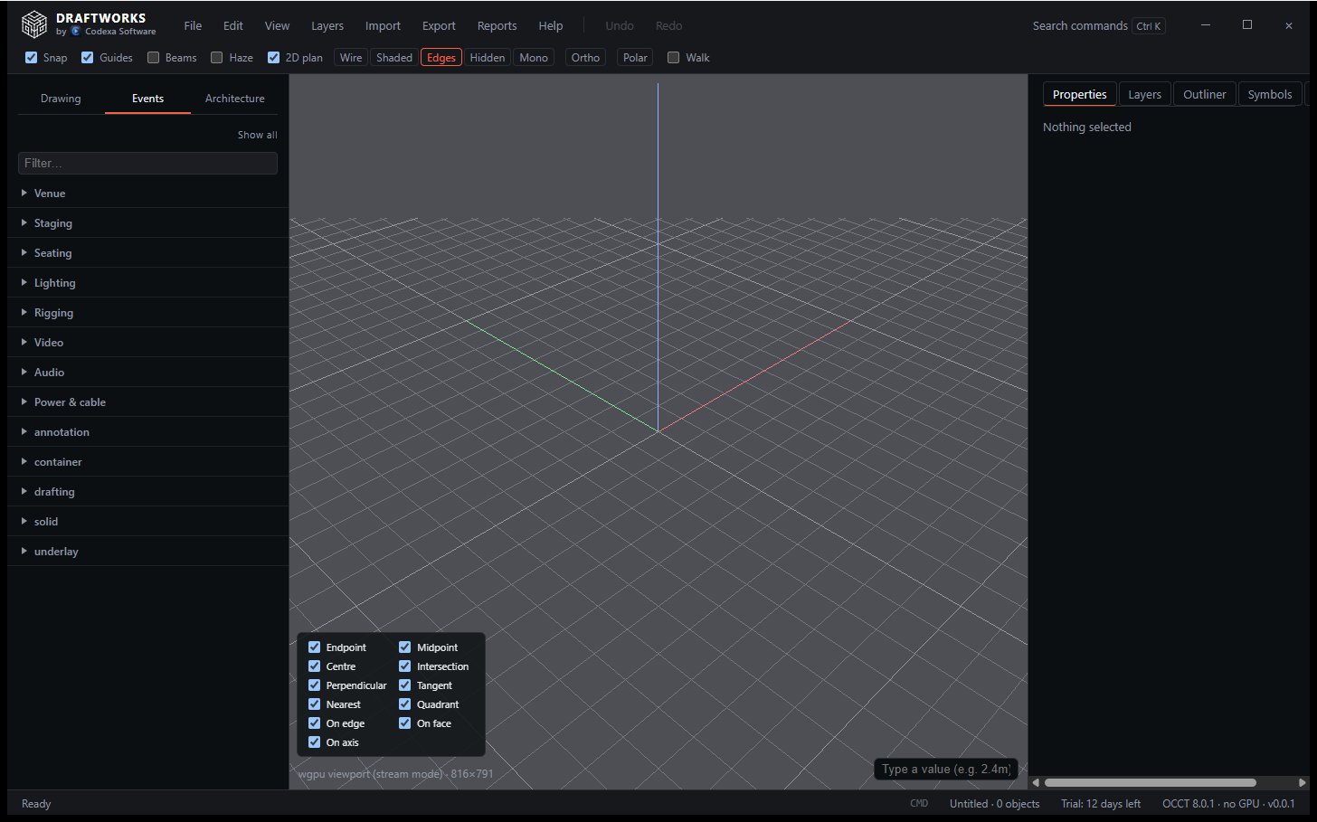Open the Outliner panel tab

click(x=1205, y=94)
